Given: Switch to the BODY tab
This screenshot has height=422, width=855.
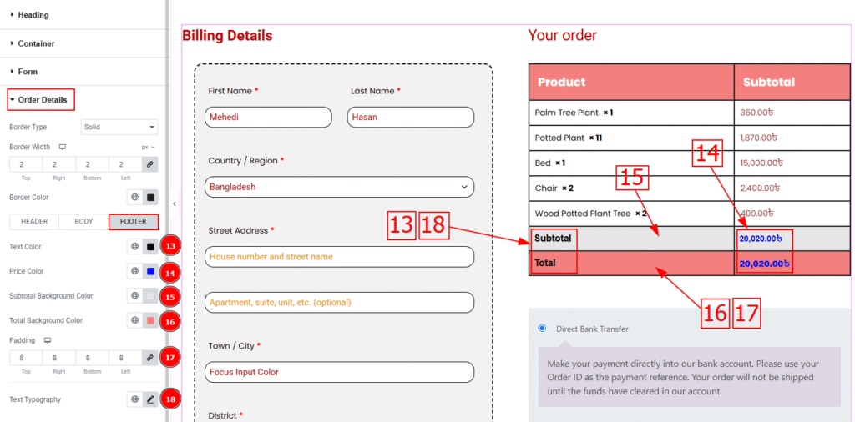Looking at the screenshot, I should 83,222.
